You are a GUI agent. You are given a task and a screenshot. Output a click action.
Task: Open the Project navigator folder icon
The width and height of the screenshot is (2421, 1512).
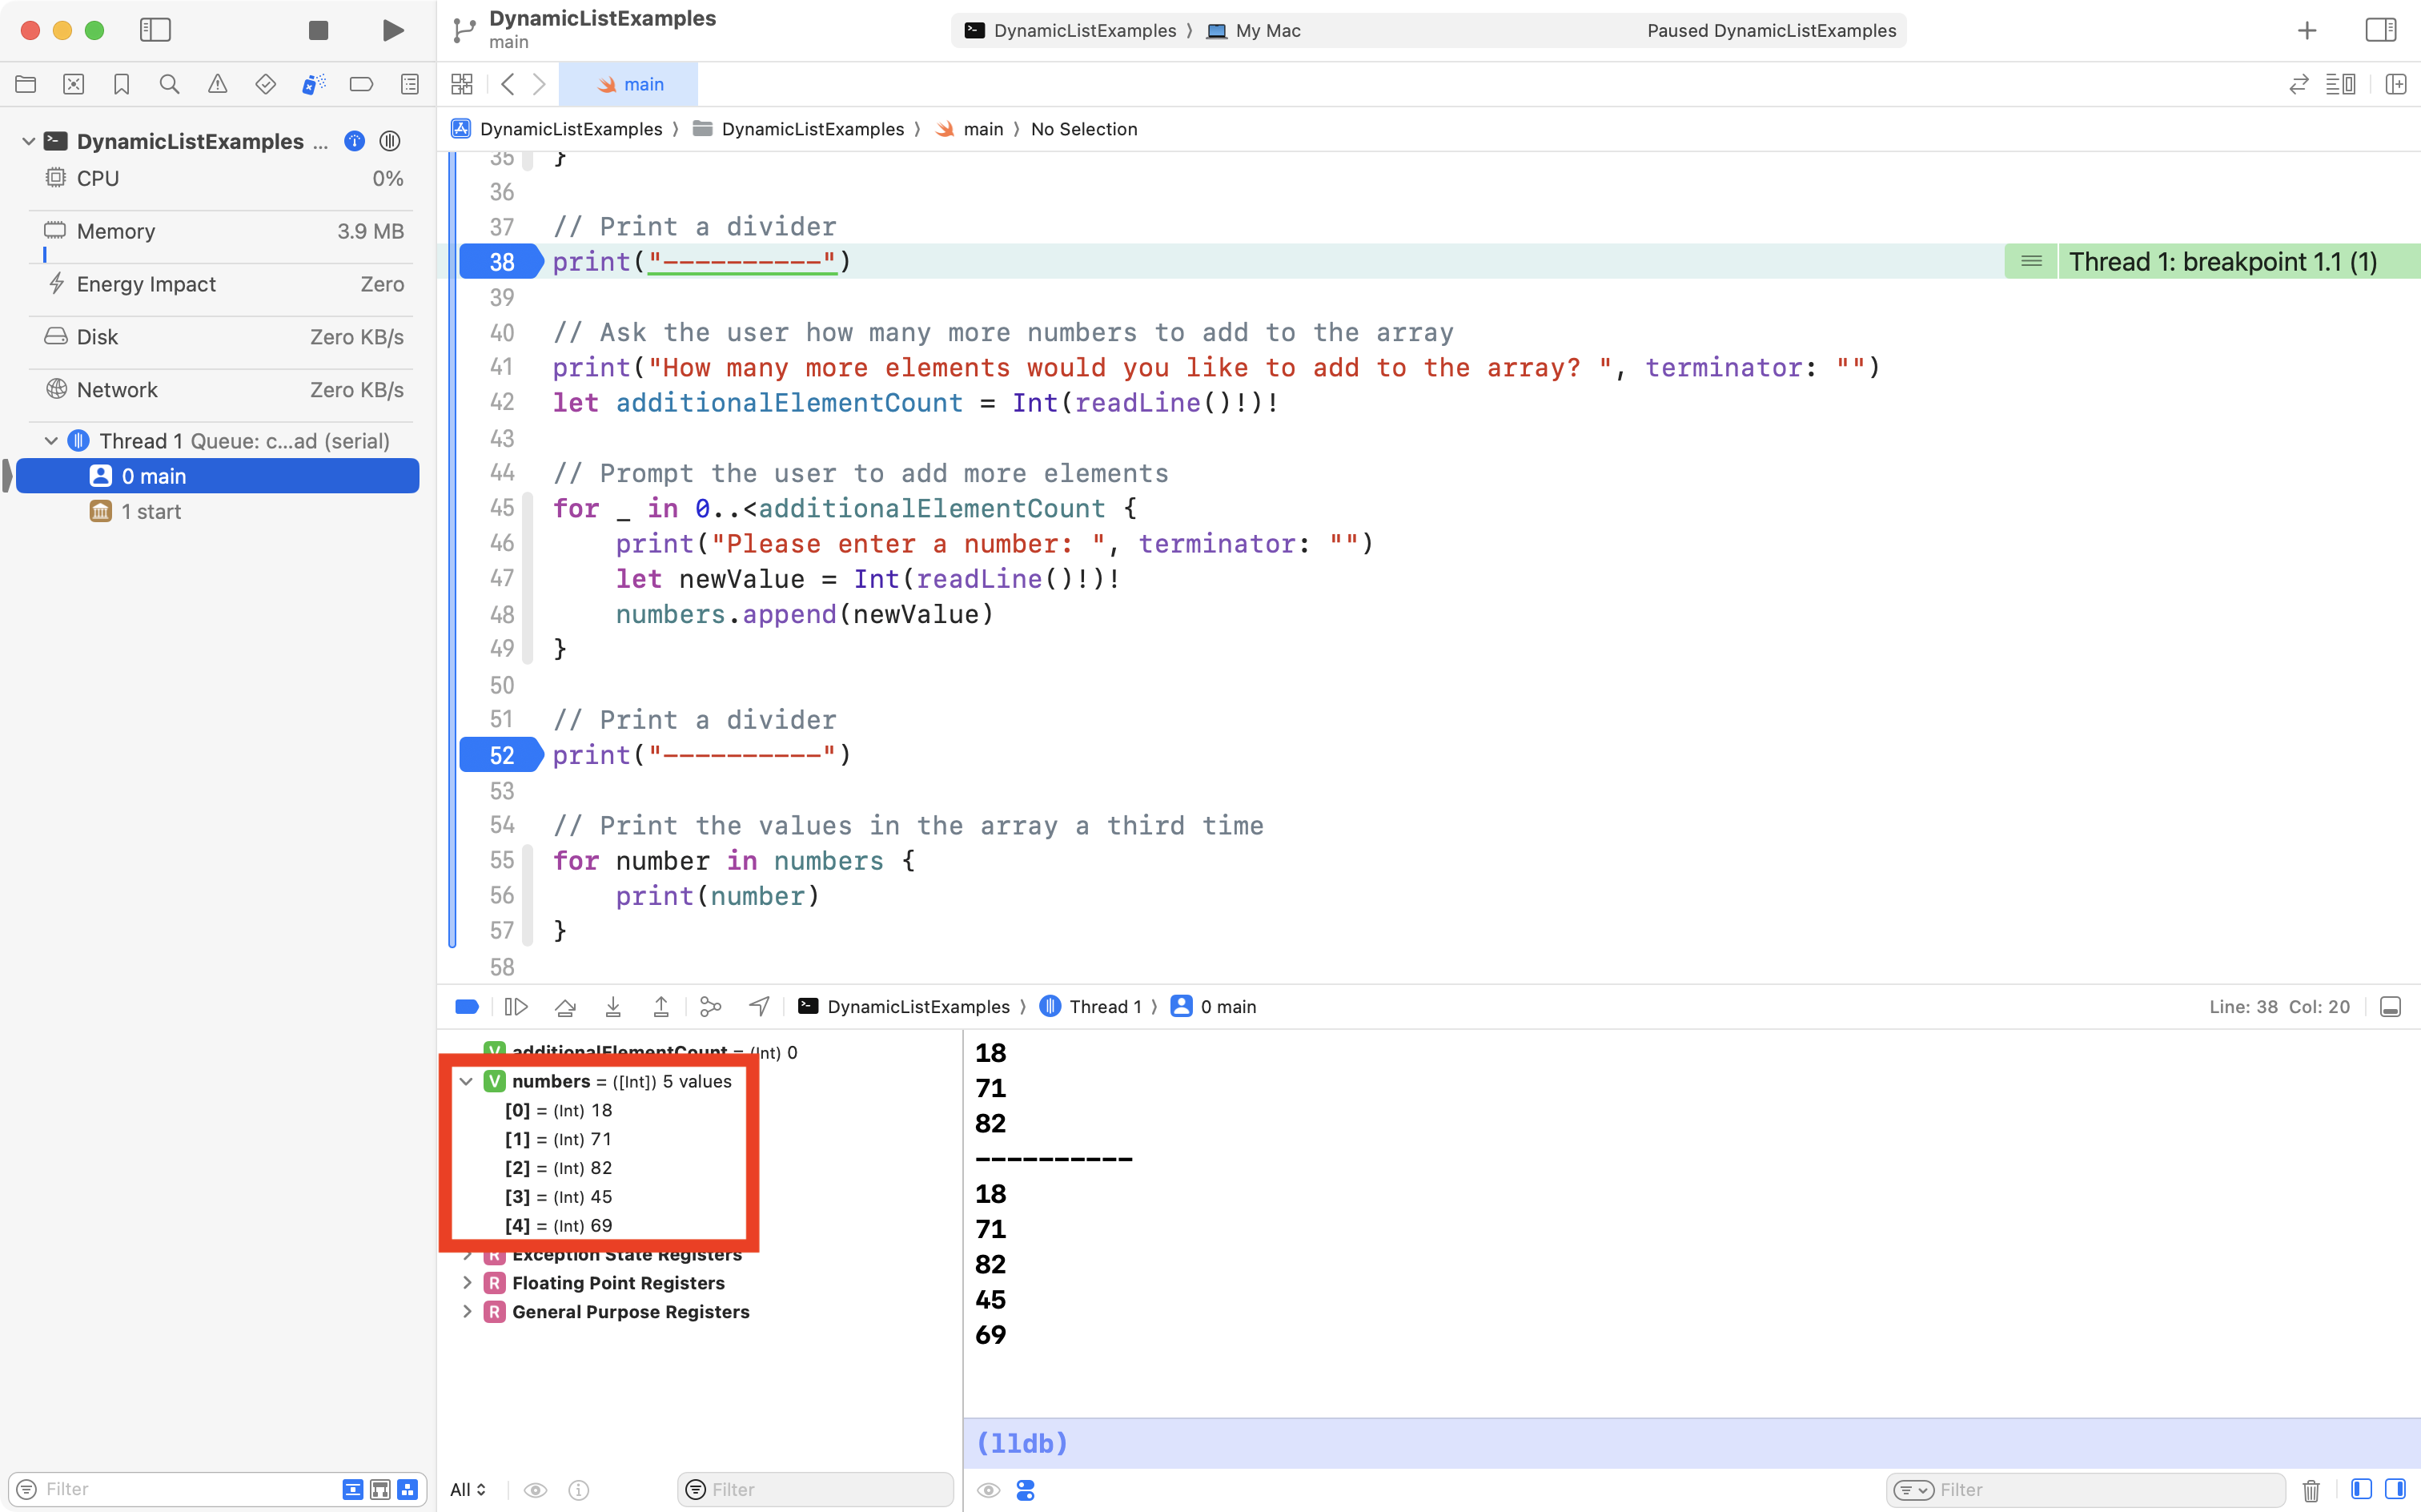(26, 84)
